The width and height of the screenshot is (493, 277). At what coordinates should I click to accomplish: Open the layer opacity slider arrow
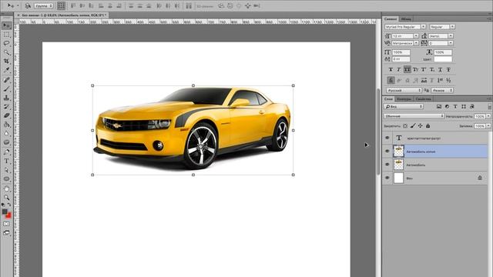[x=488, y=116]
